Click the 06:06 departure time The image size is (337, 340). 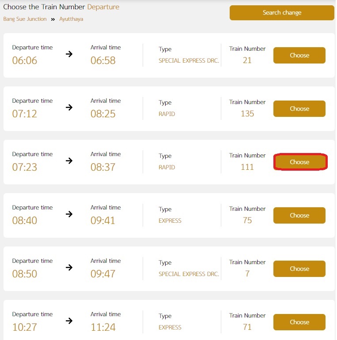click(25, 60)
